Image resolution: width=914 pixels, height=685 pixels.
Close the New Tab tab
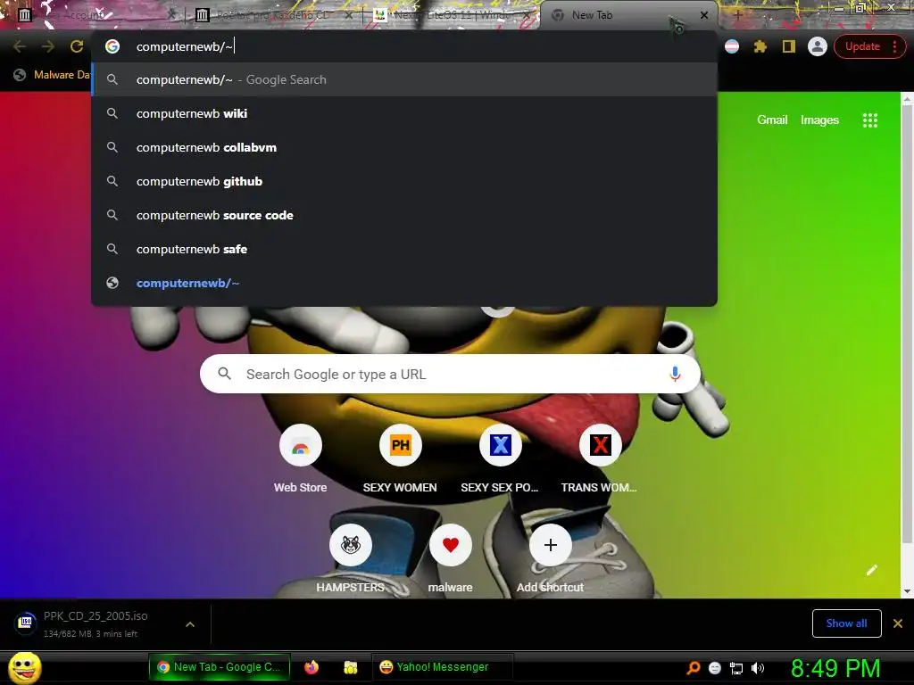coord(704,15)
